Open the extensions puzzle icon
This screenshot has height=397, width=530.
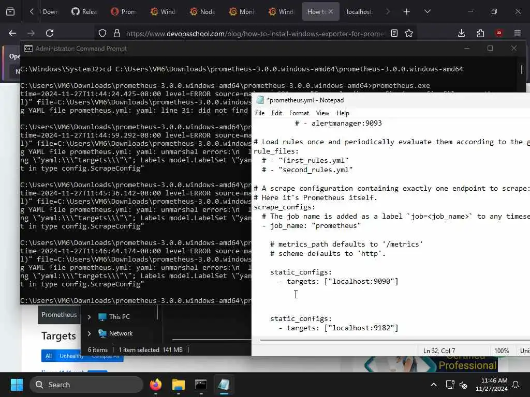point(480,33)
